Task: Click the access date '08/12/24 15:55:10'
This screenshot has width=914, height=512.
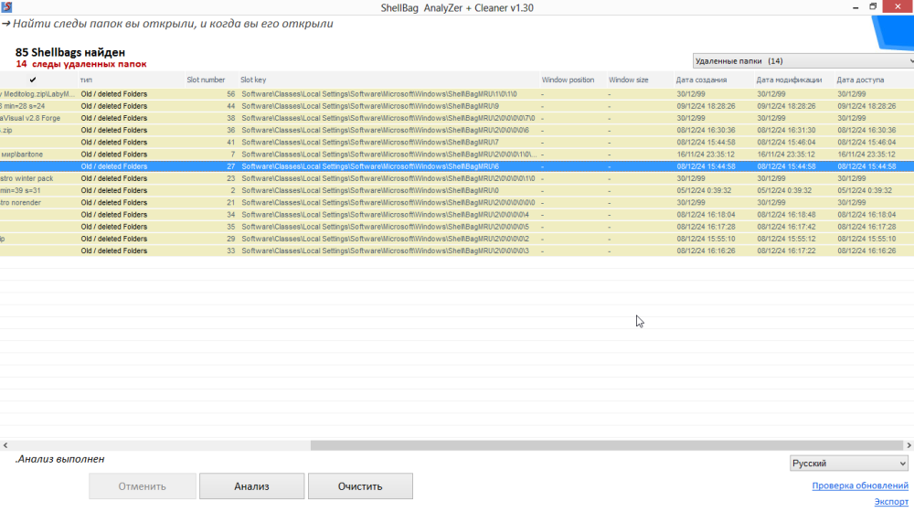Action: tap(866, 239)
